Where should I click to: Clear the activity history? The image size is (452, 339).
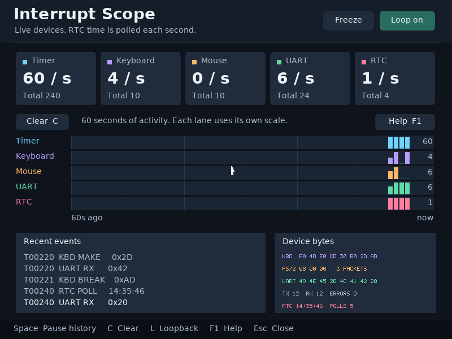pyautogui.click(x=42, y=121)
